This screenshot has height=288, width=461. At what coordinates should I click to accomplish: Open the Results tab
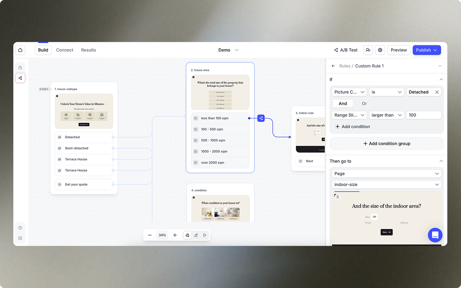click(x=89, y=50)
